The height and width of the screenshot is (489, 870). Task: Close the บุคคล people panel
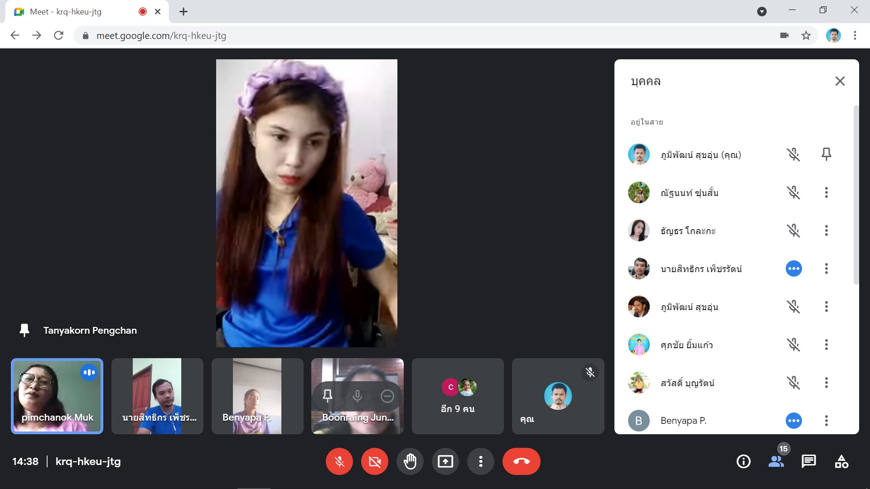[x=840, y=81]
